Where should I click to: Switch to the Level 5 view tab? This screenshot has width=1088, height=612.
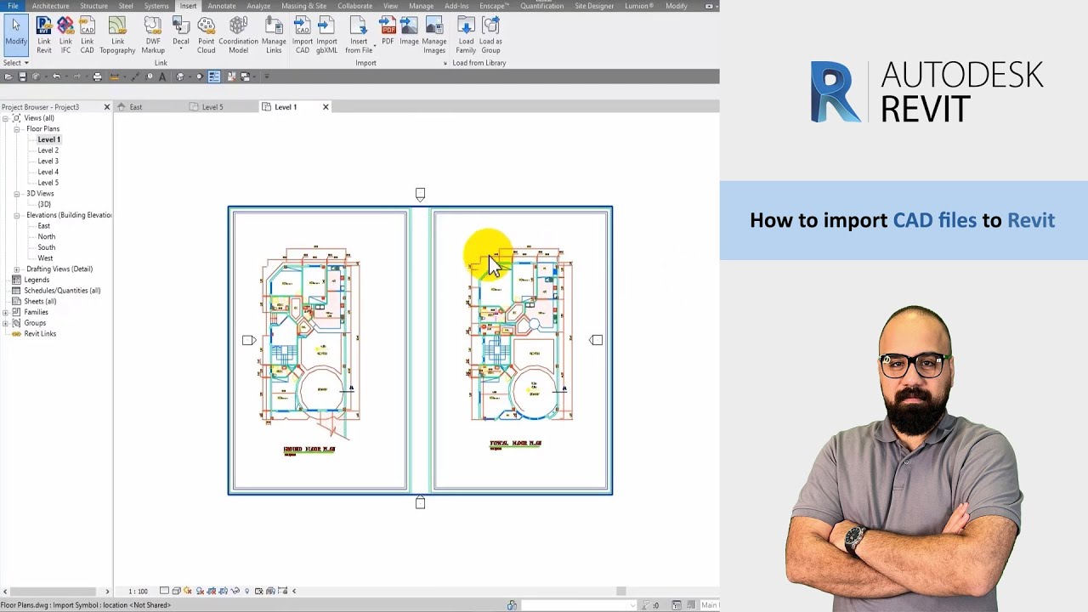pyautogui.click(x=212, y=107)
